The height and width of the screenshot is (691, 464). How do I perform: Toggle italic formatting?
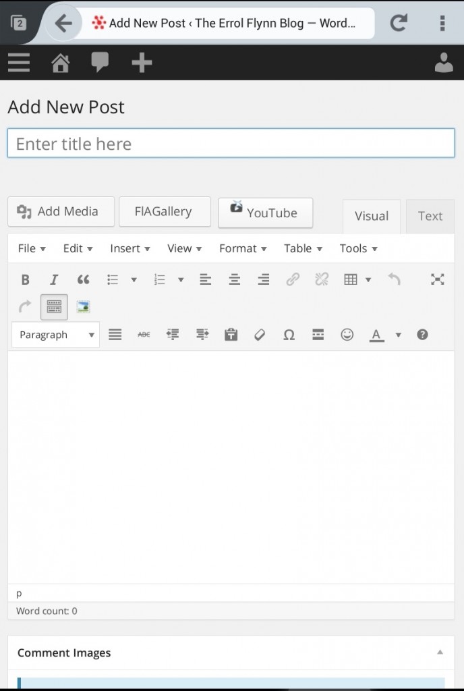pyautogui.click(x=54, y=279)
